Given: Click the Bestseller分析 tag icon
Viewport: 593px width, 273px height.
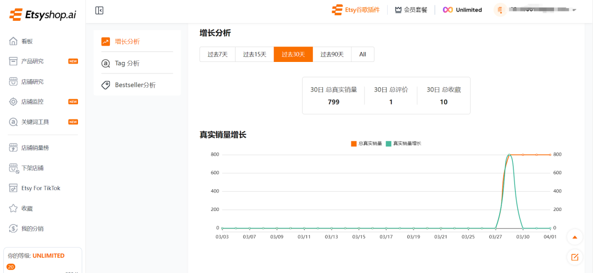Looking at the screenshot, I should tap(105, 85).
